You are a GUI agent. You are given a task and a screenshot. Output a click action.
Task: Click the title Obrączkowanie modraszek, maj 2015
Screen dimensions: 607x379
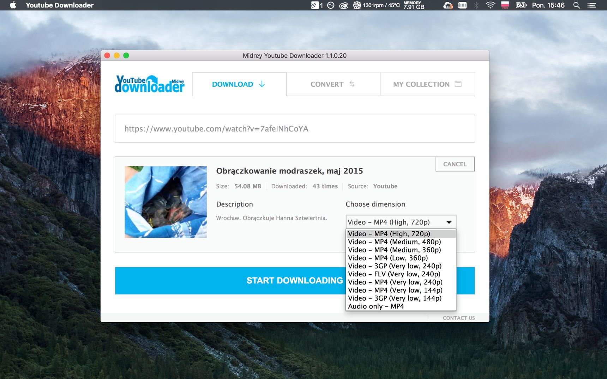[289, 171]
